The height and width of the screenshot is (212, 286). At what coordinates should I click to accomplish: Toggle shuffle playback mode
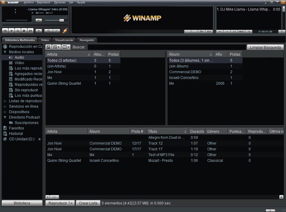49,31
